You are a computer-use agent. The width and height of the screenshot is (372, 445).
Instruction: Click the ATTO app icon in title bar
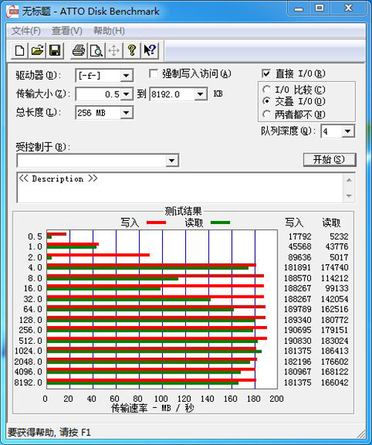(12, 12)
